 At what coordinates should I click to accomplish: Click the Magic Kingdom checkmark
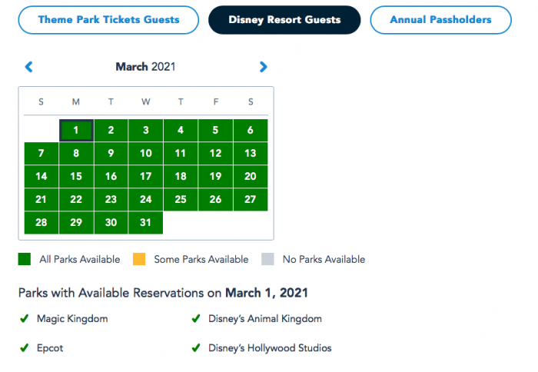point(23,318)
